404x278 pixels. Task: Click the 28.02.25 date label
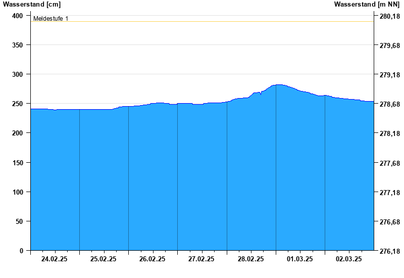pyautogui.click(x=250, y=259)
